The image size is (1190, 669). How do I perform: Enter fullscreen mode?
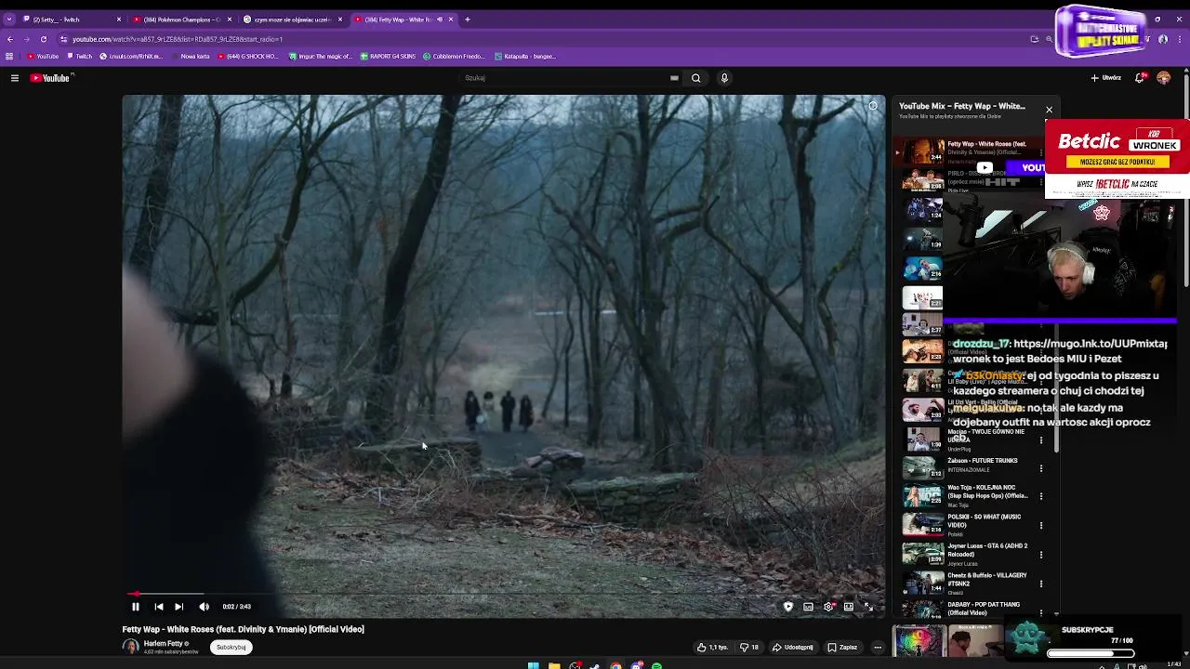868,607
